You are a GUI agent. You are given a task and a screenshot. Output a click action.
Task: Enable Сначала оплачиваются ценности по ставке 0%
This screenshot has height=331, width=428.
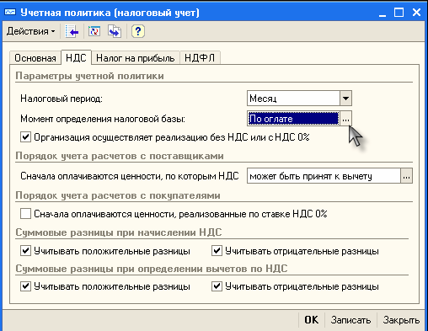25,214
